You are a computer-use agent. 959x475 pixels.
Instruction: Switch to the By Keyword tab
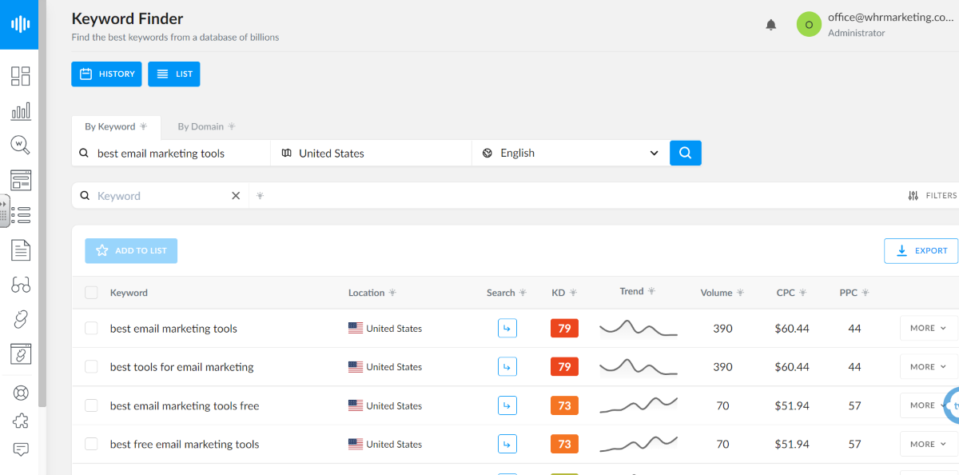116,126
